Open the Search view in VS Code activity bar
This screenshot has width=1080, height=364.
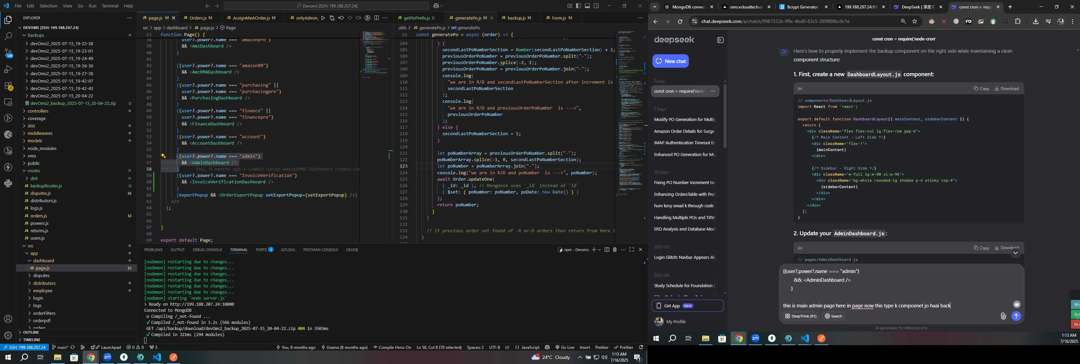[8, 36]
